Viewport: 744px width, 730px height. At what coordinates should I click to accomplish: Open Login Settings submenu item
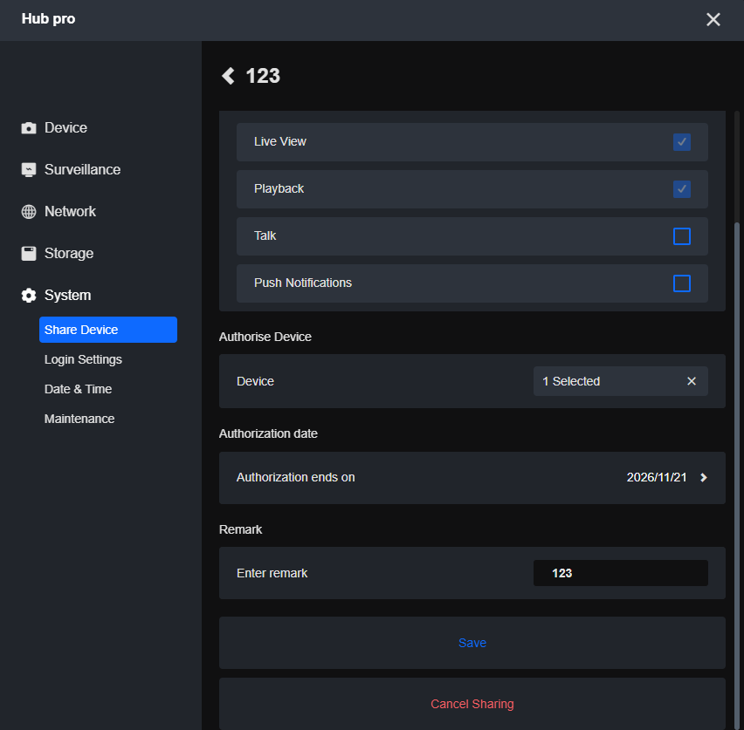[x=83, y=359]
